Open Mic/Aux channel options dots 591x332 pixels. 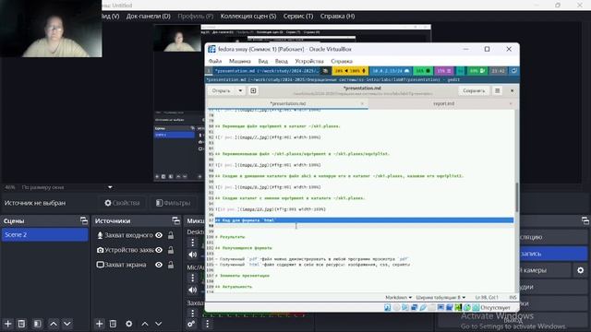coord(193,278)
